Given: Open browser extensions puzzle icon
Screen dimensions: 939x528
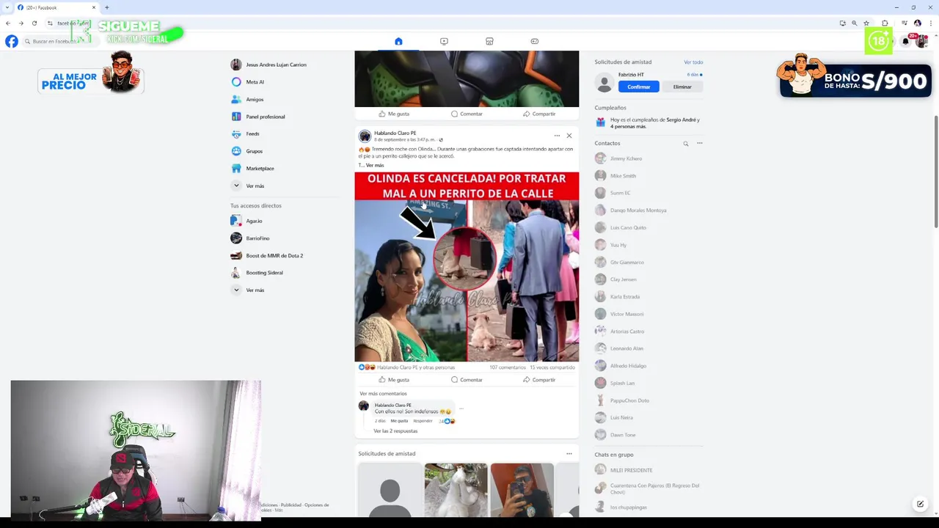Looking at the screenshot, I should coord(885,23).
